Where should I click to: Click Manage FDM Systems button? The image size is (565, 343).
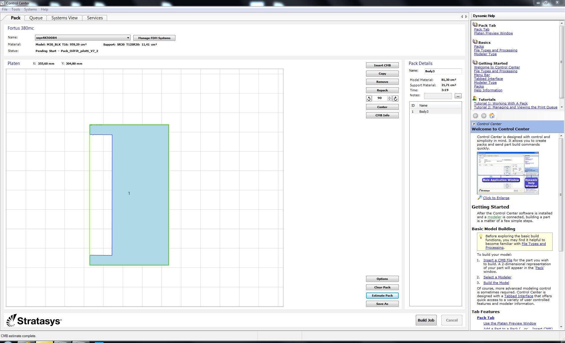coord(154,38)
